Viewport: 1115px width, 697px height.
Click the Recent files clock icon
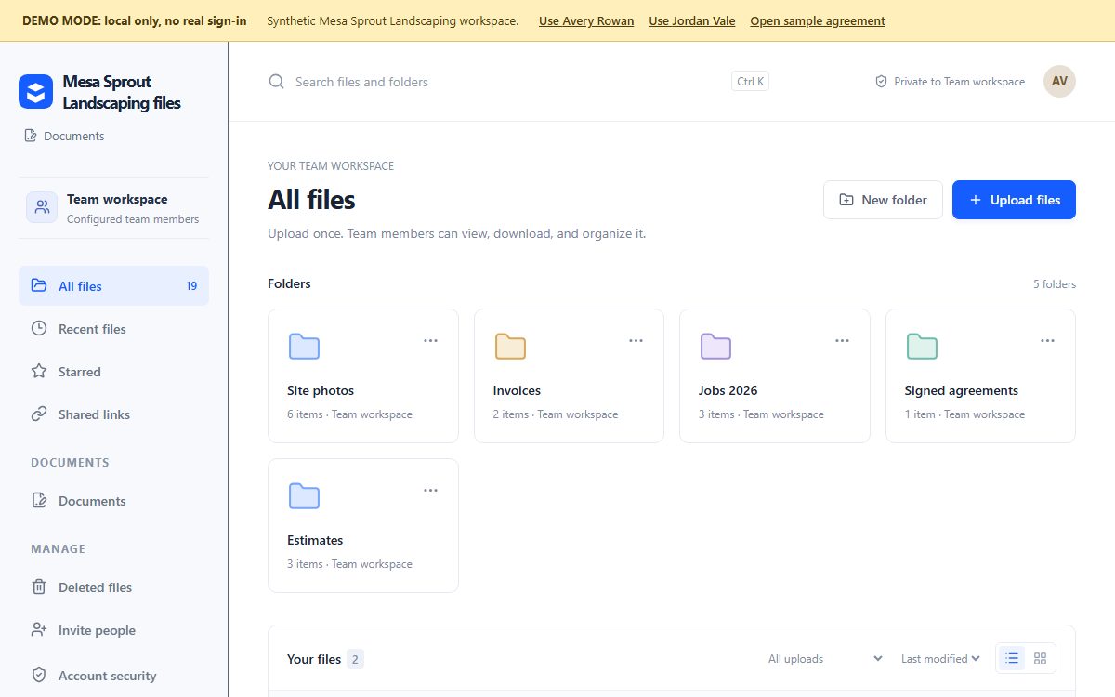coord(39,329)
